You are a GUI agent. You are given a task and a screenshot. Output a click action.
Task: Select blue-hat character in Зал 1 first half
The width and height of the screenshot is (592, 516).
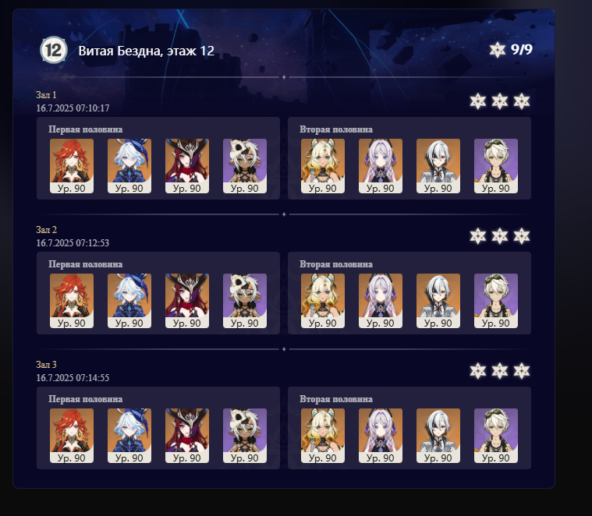129,166
